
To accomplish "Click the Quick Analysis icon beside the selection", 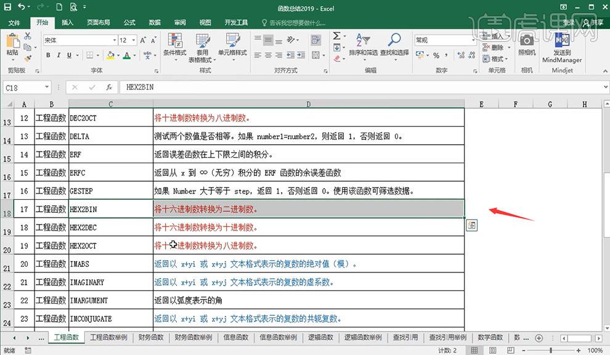I will pos(471,225).
